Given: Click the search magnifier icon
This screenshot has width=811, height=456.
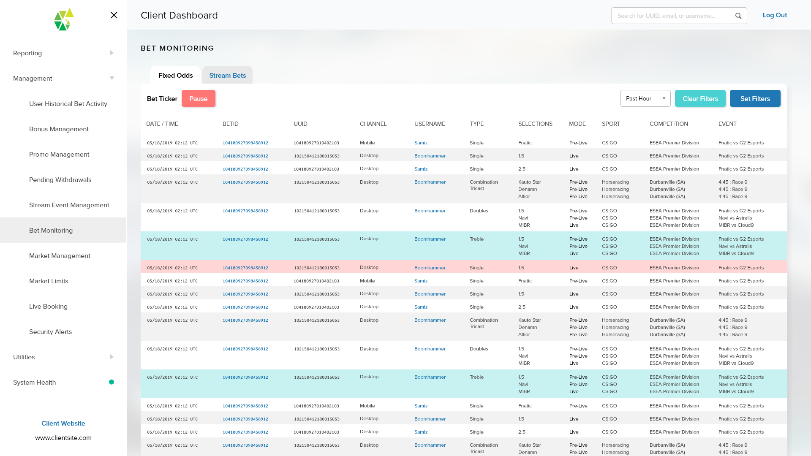Looking at the screenshot, I should (738, 16).
